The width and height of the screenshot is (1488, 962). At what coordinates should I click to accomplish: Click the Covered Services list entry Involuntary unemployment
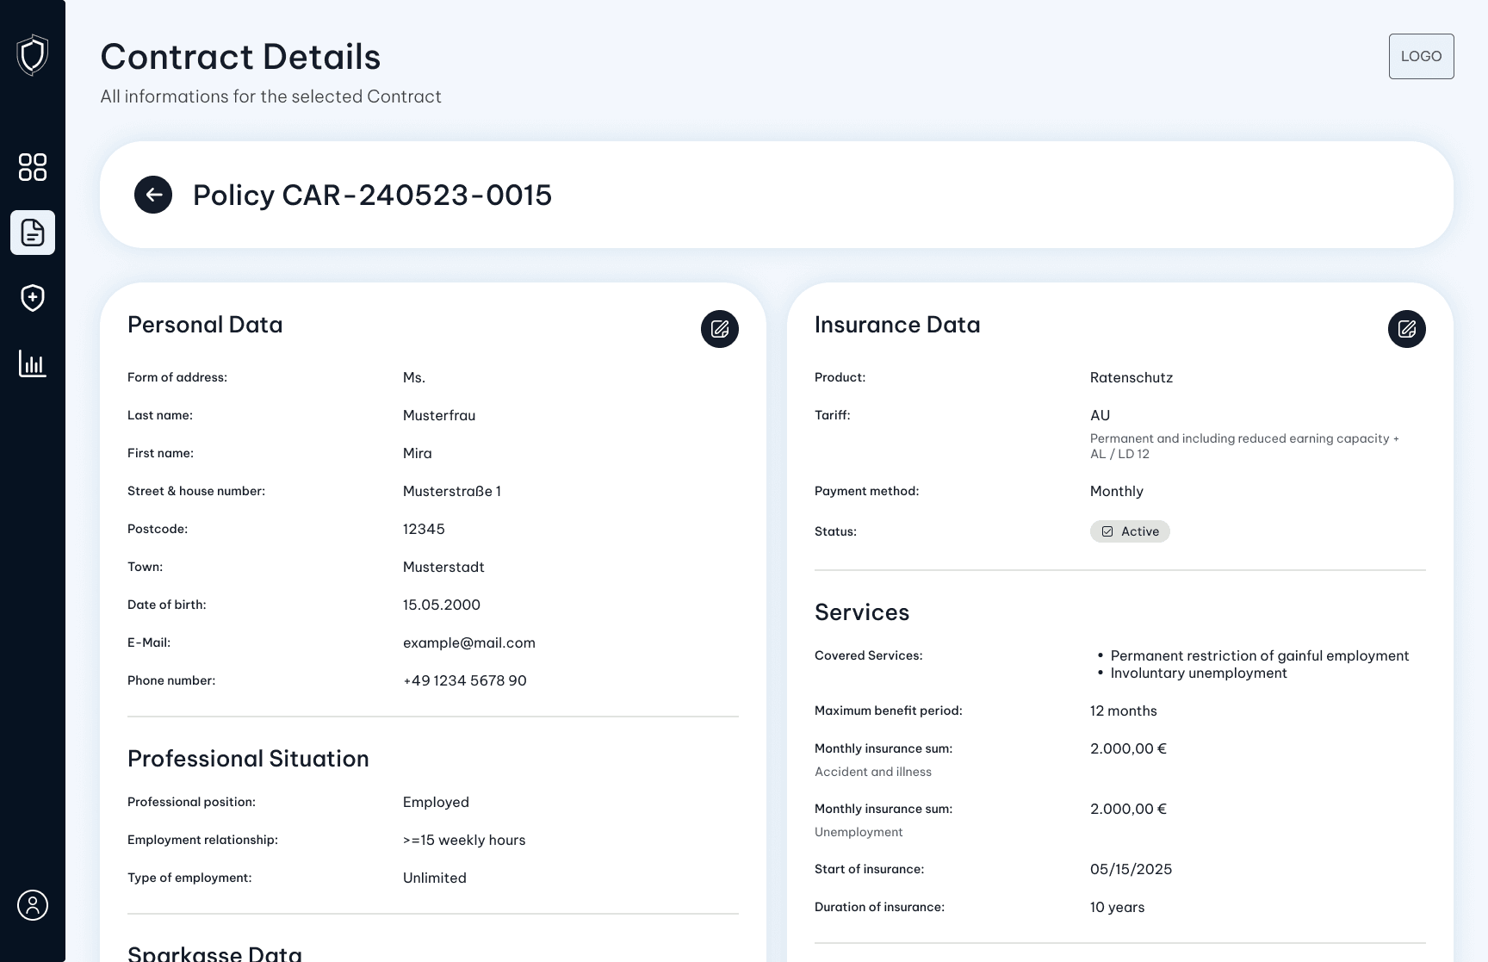[x=1199, y=673]
